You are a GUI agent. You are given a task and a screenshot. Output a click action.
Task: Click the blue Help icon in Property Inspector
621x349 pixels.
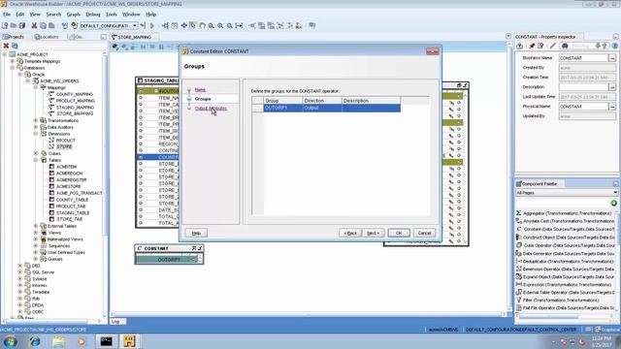614,46
